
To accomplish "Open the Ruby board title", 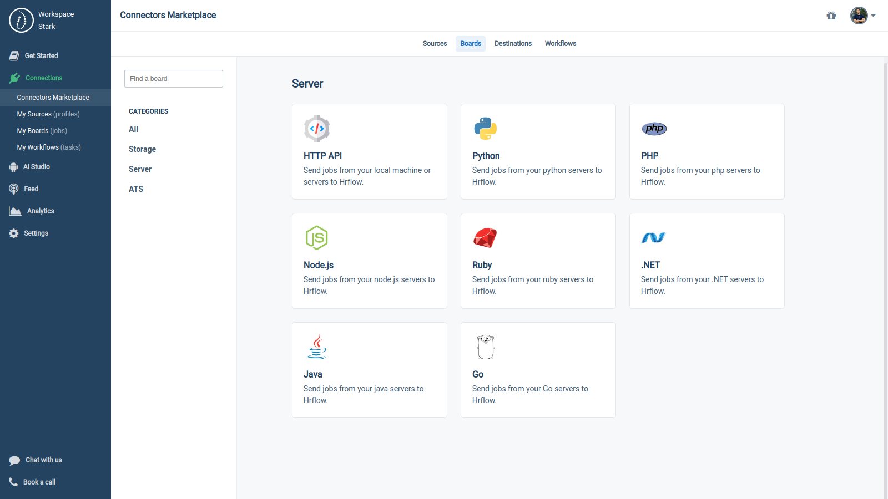I will point(482,266).
